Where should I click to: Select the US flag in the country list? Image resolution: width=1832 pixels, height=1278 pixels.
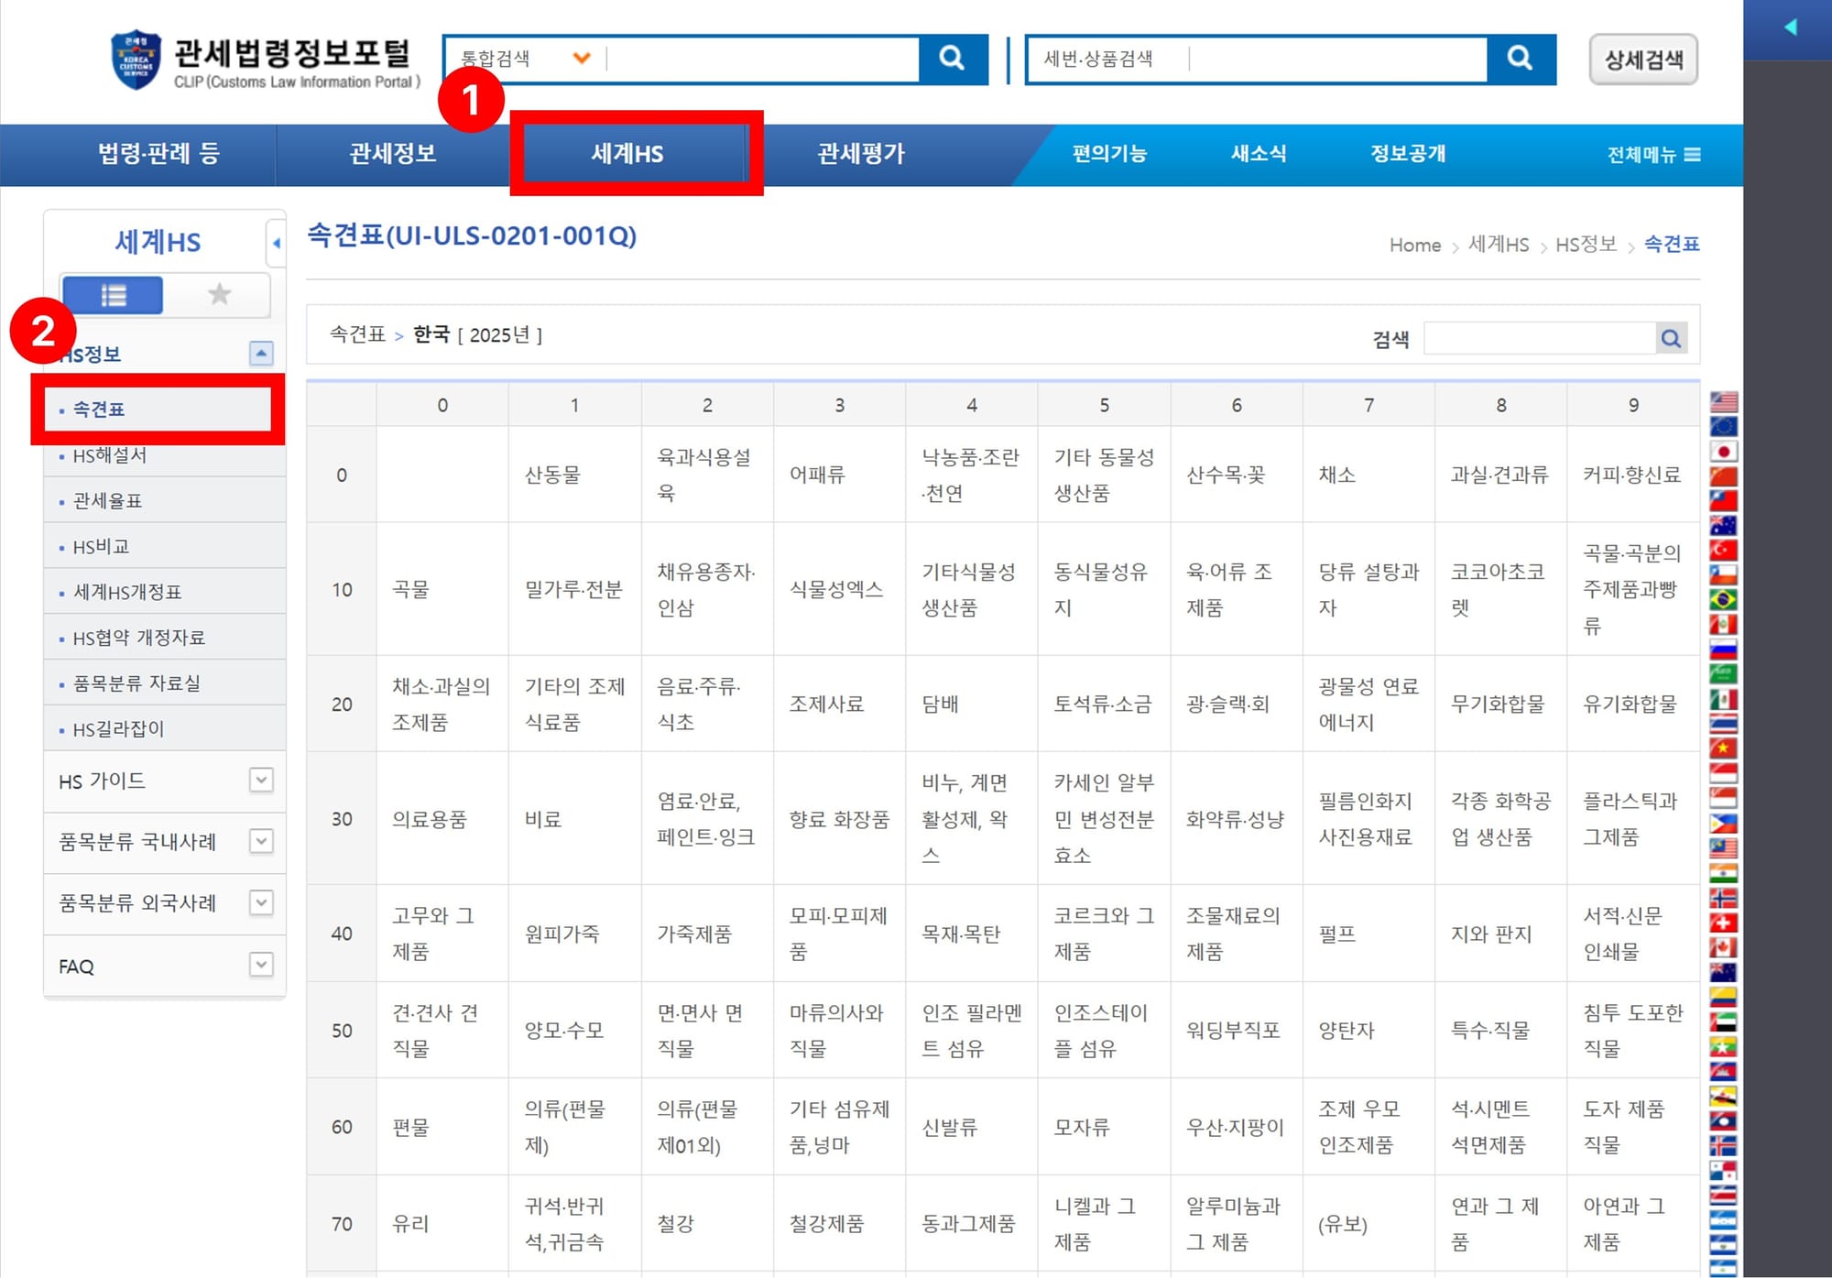coord(1724,399)
